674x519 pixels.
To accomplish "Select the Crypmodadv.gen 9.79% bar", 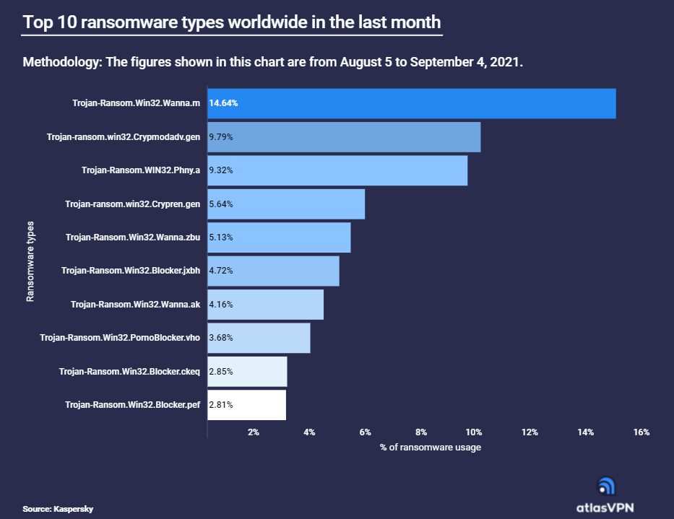I will [344, 137].
